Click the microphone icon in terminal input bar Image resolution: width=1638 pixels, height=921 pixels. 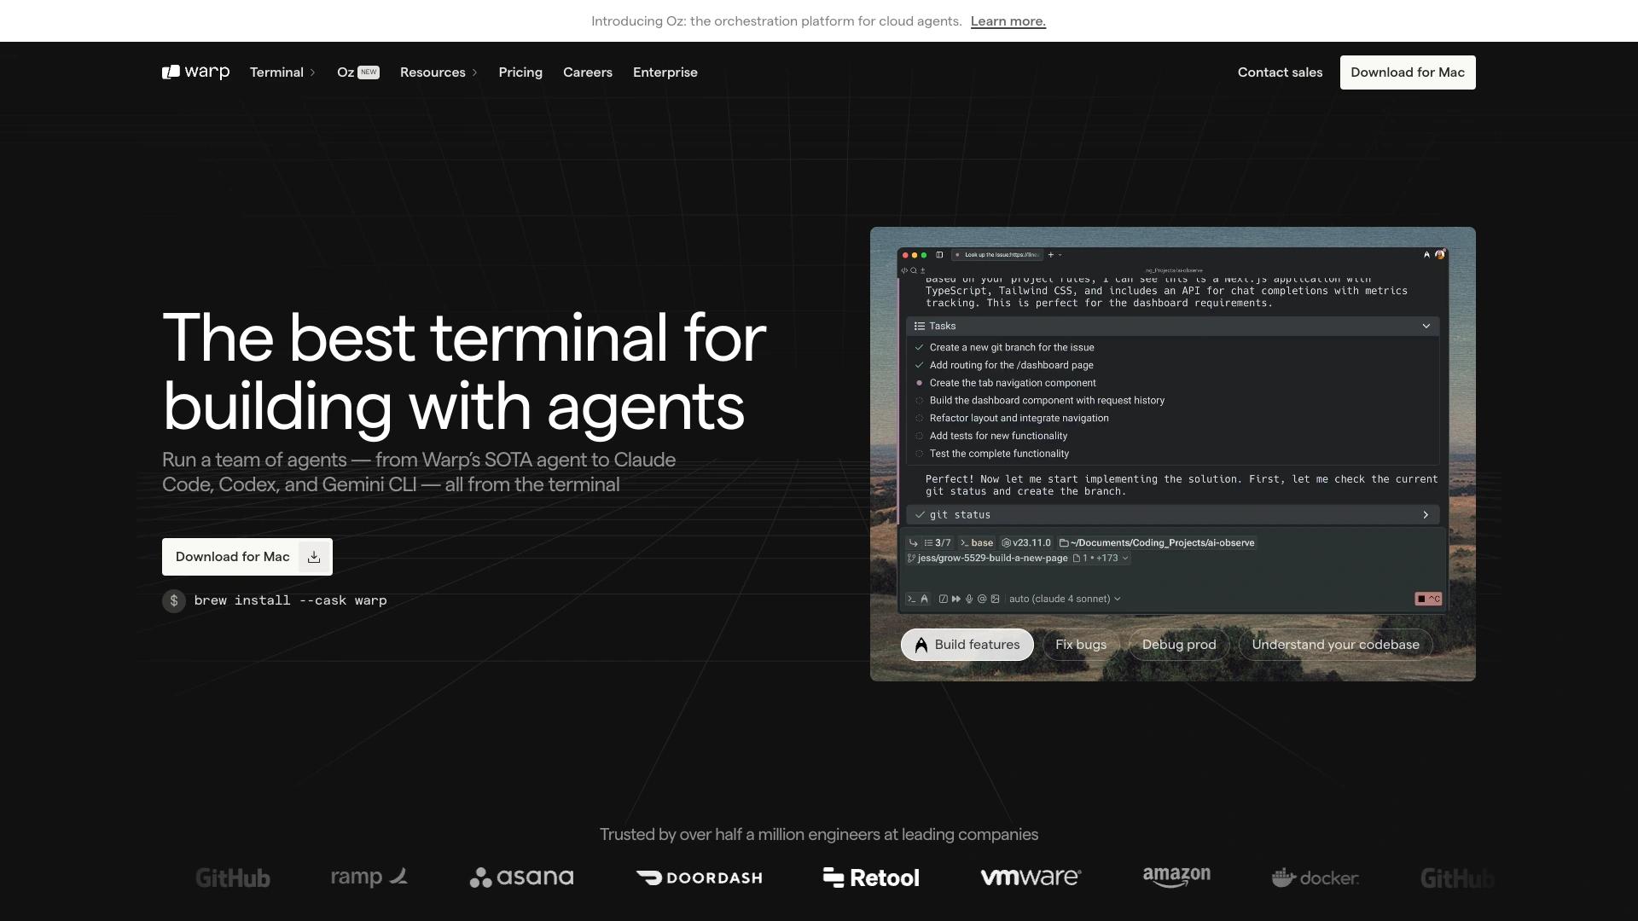(969, 599)
